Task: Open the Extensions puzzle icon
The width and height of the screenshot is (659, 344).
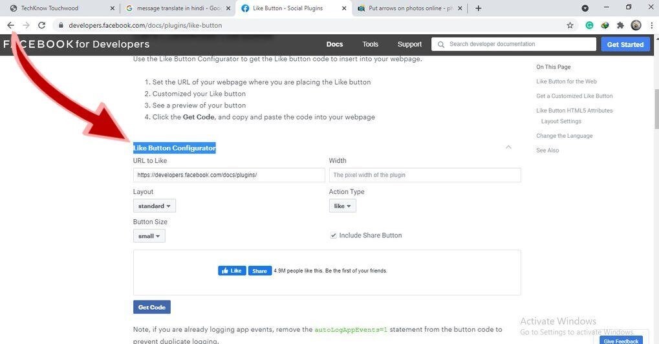Action: pyautogui.click(x=620, y=25)
